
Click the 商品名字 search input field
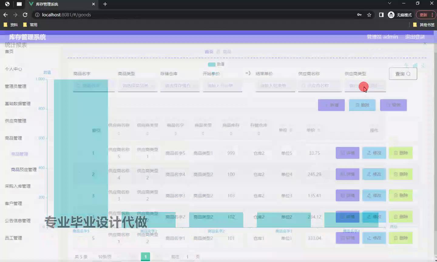[94, 86]
